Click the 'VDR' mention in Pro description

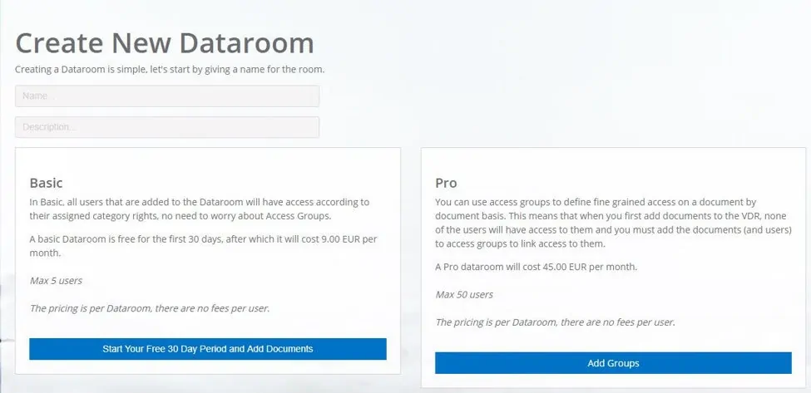point(759,216)
